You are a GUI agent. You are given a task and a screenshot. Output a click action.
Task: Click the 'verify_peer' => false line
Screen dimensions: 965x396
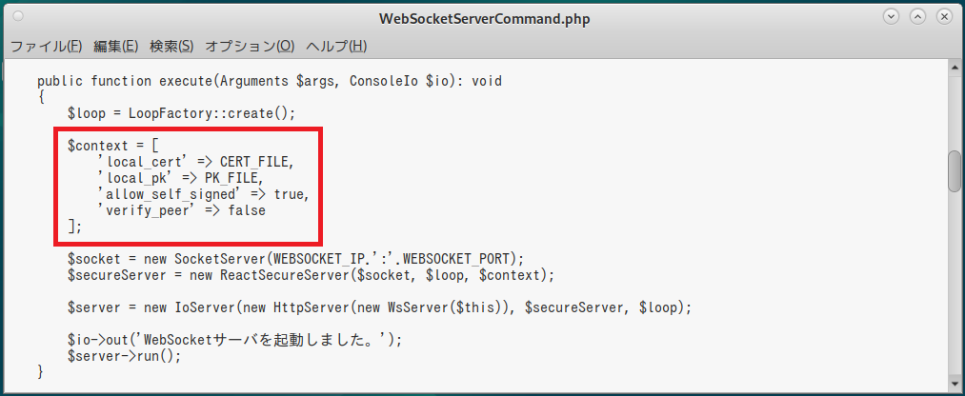(182, 210)
